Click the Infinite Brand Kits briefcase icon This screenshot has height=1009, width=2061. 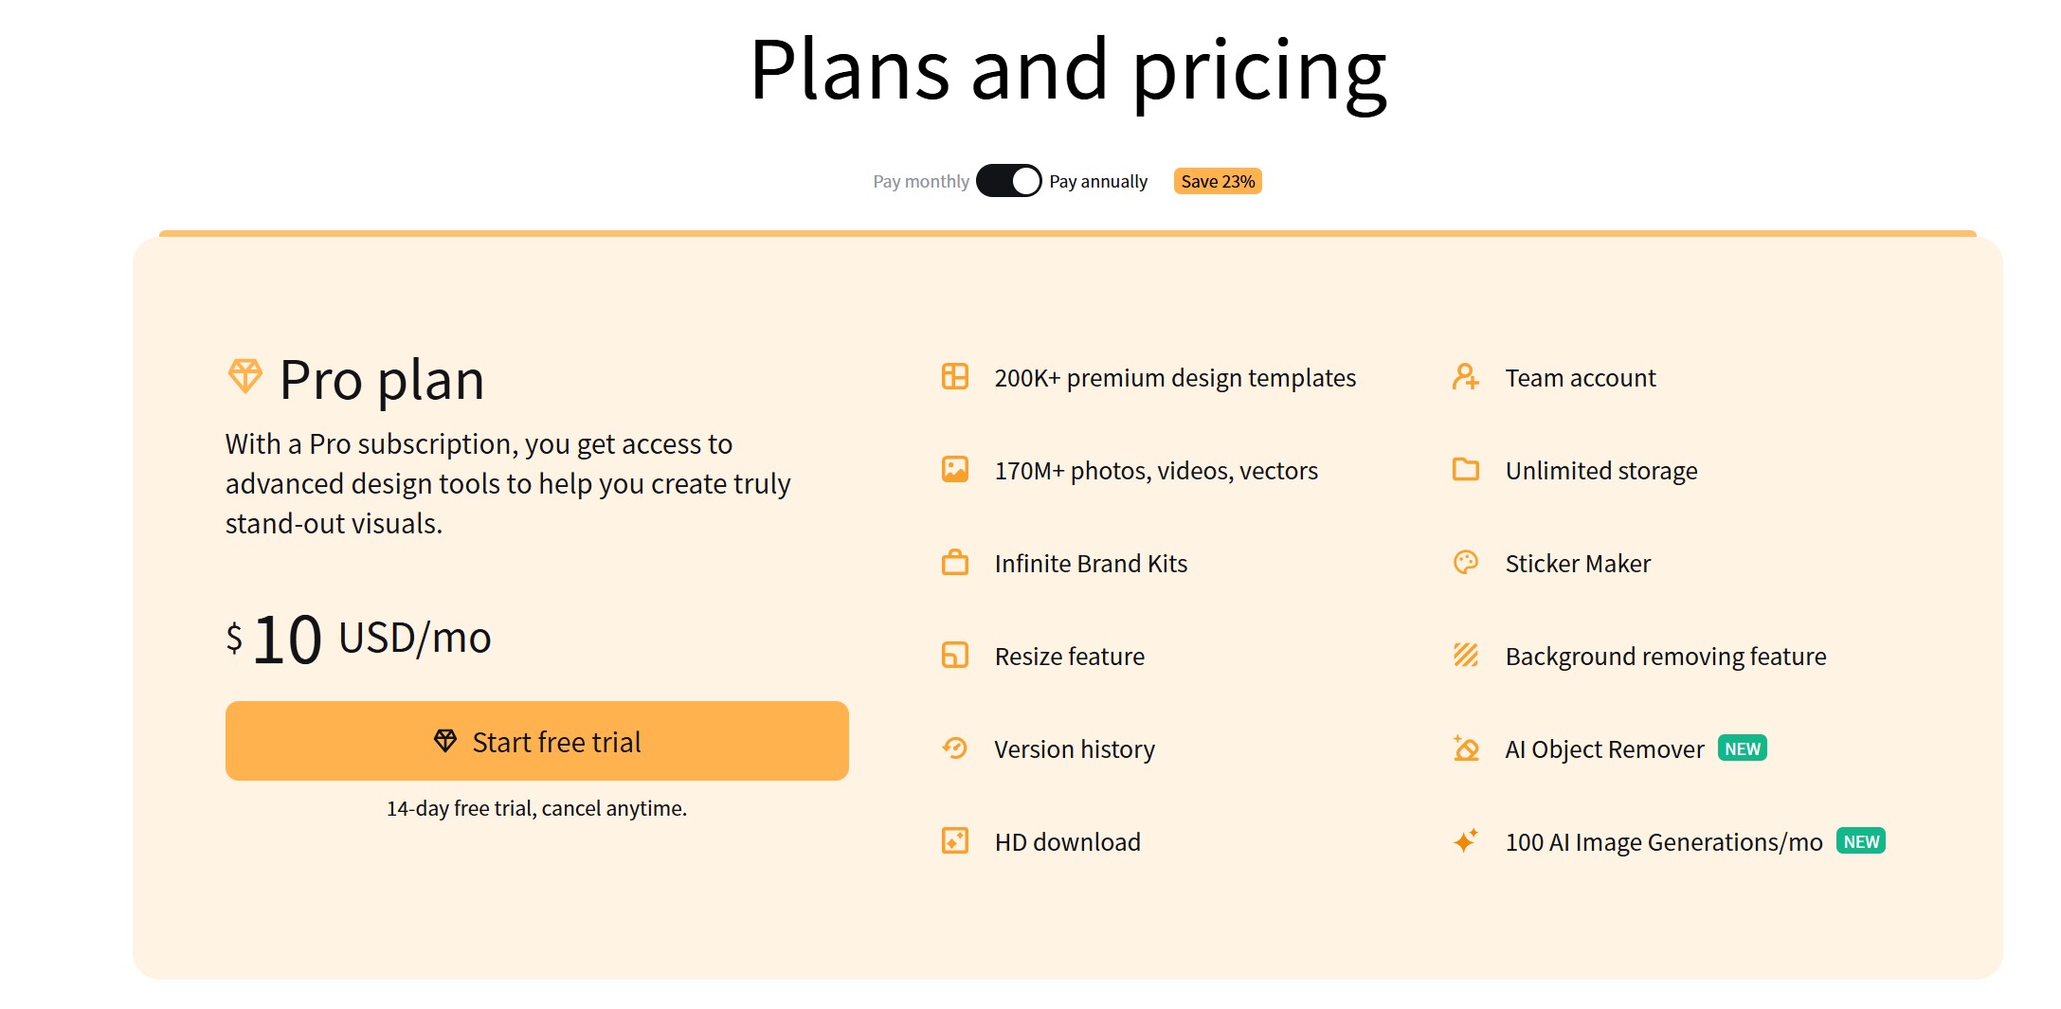(955, 562)
